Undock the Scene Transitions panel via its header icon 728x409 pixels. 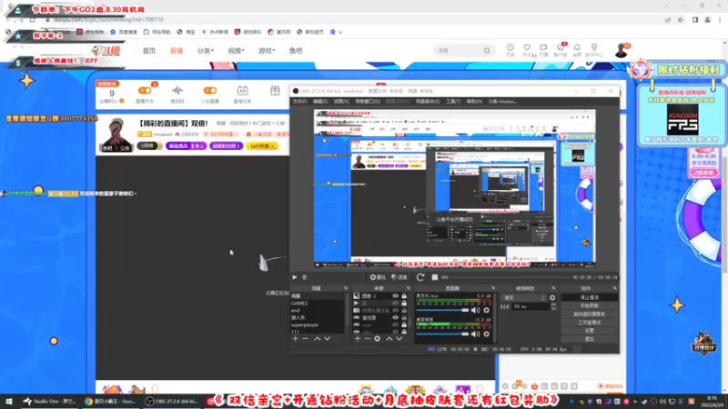click(x=553, y=288)
